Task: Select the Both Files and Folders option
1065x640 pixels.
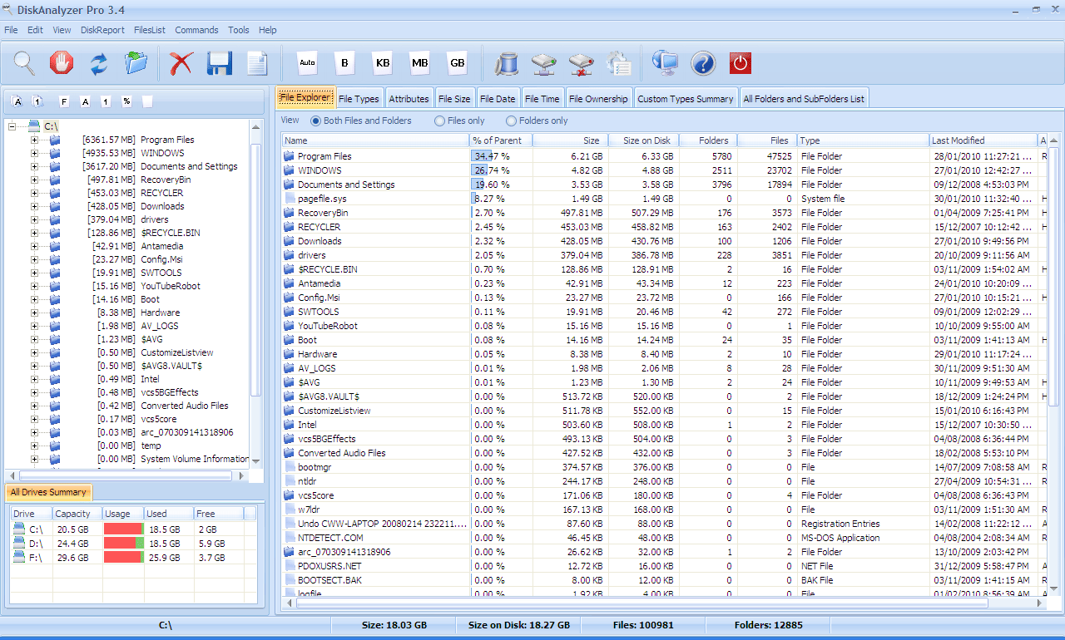Action: (315, 121)
